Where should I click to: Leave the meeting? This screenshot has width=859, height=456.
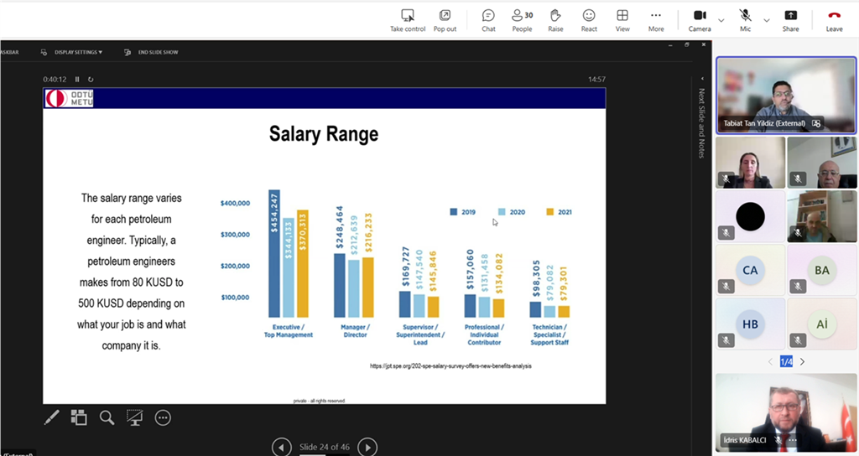tap(834, 20)
